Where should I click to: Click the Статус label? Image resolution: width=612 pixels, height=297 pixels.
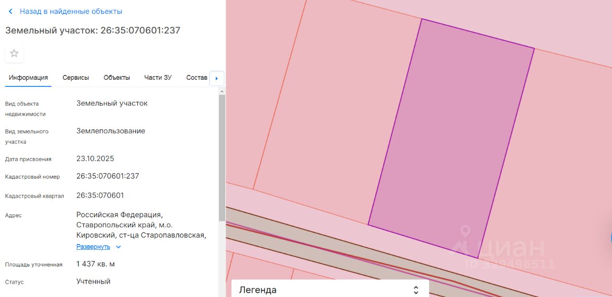[x=14, y=282]
